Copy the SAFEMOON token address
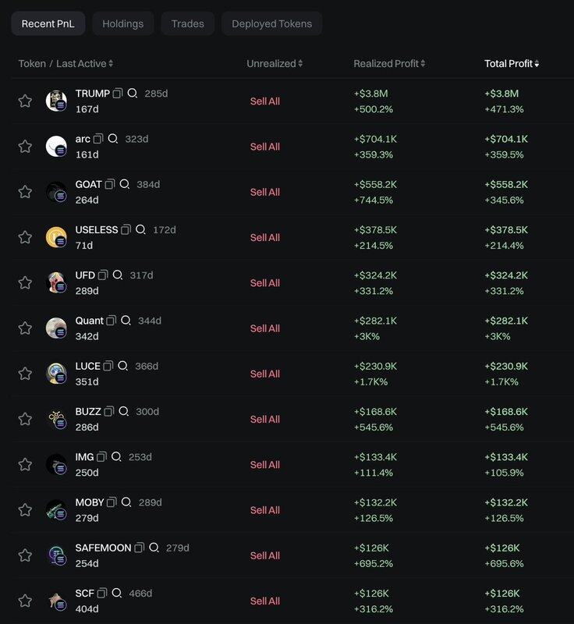The image size is (574, 624). [x=139, y=548]
